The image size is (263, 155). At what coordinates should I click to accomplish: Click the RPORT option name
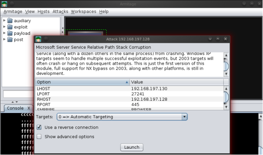click(x=43, y=105)
